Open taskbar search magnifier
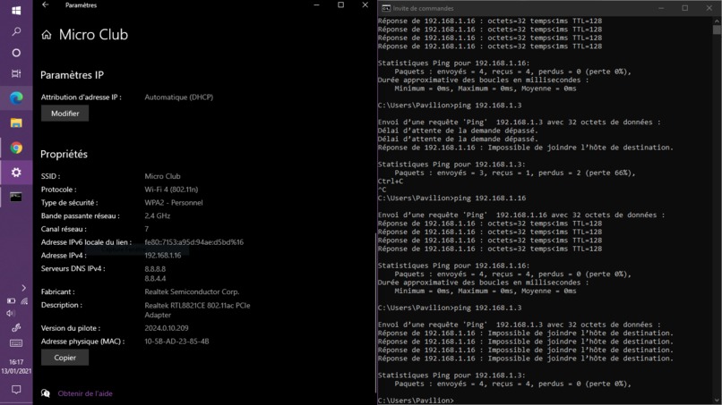The height and width of the screenshot is (405, 722). tap(16, 31)
